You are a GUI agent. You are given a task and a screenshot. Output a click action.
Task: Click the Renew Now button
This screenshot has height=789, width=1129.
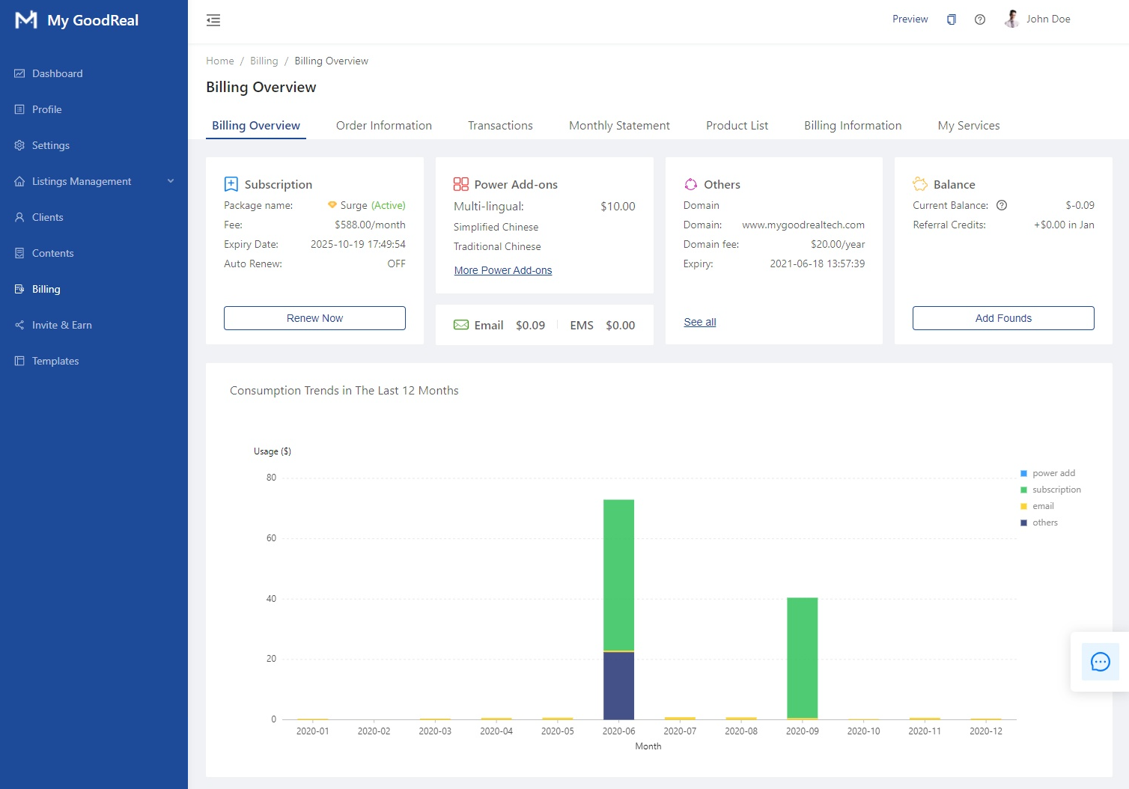coord(314,317)
